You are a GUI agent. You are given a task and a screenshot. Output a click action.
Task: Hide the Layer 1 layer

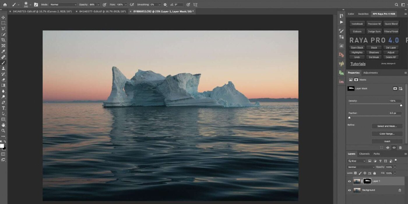[349, 181]
